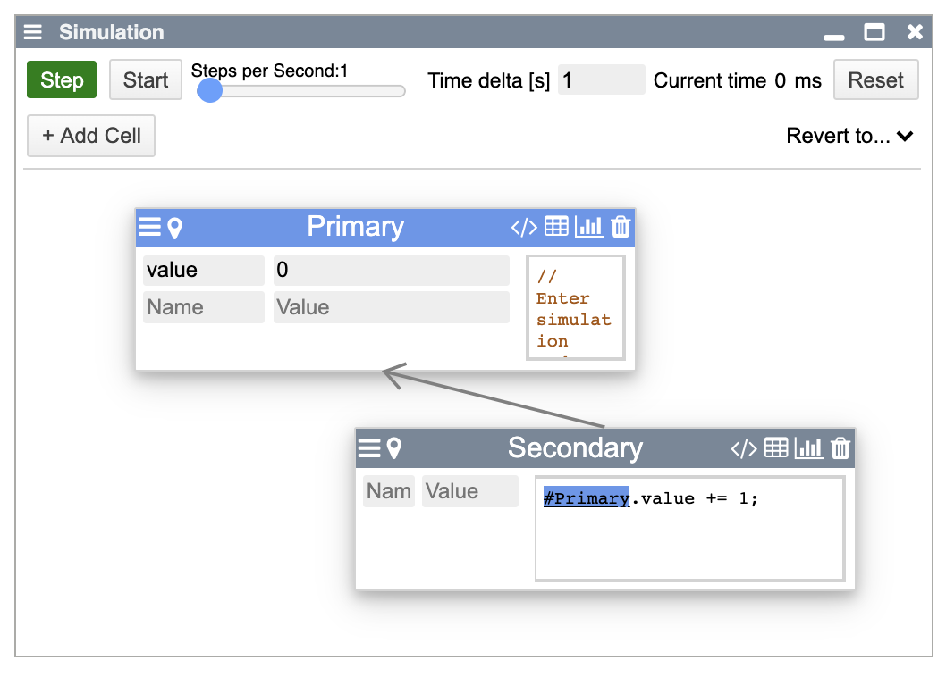Click the Primary cell menu icon
This screenshot has height=677, width=946.
(x=149, y=227)
